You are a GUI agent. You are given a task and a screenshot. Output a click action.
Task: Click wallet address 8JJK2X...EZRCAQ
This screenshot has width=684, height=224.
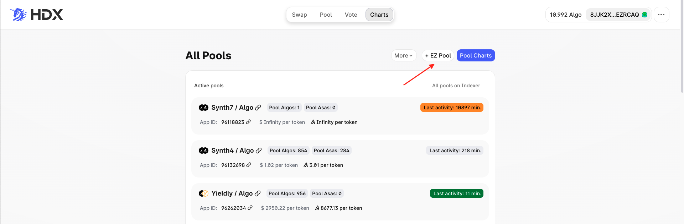tap(614, 15)
